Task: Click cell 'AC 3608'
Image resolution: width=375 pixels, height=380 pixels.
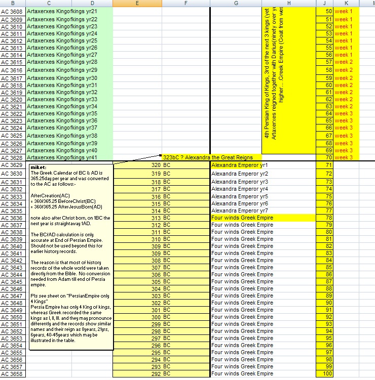Action: [x=13, y=12]
